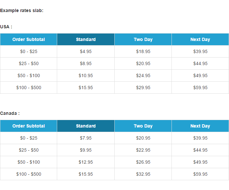The width and height of the screenshot is (229, 190).
Task: Select the USA $100 - $500 subtotal row
Action: click(x=114, y=88)
